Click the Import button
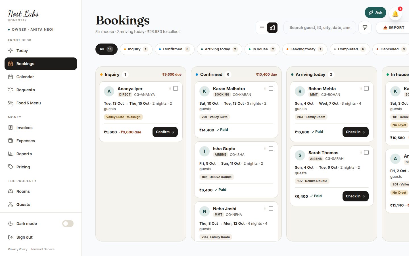Viewport: 409px width, 256px height. 393,28
